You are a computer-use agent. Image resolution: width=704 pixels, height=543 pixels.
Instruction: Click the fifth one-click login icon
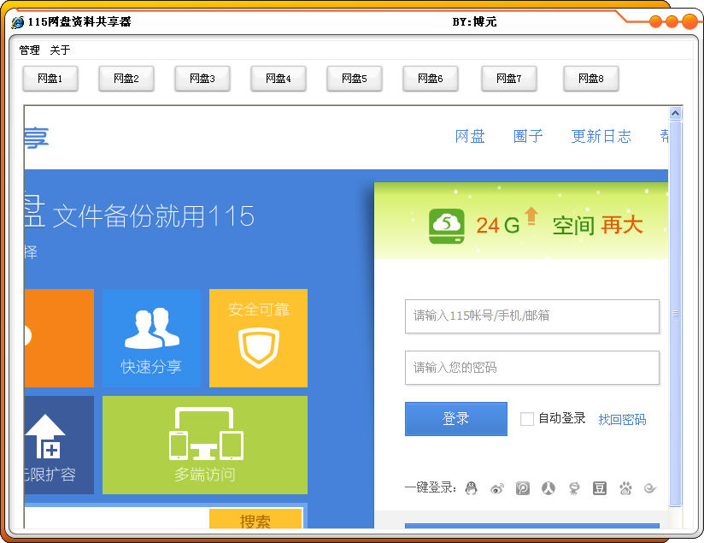click(x=574, y=488)
